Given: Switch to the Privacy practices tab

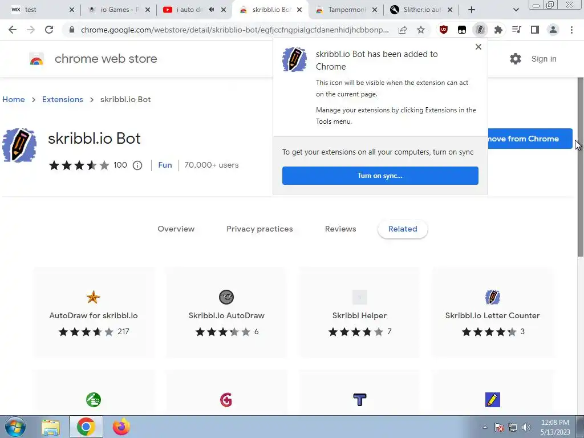Looking at the screenshot, I should click(259, 229).
